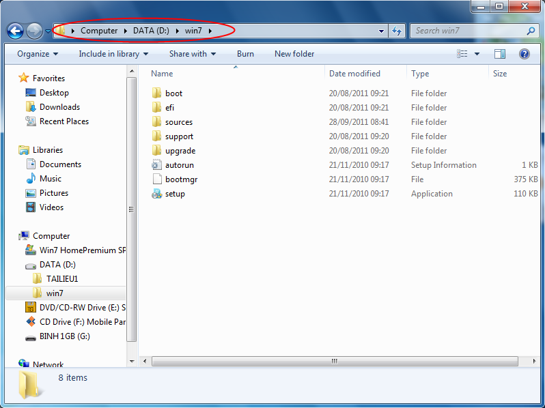Open the Share with dropdown
Viewport: 545px width, 408px height.
pos(192,54)
